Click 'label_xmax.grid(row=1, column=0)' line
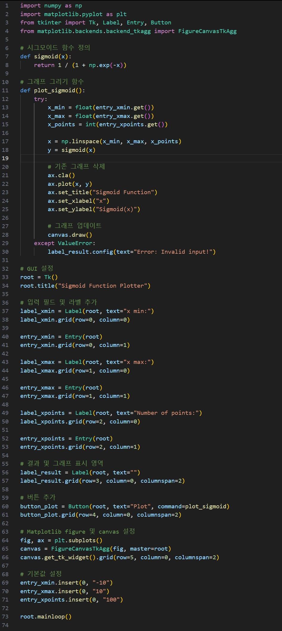The height and width of the screenshot is (631, 282). point(75,370)
